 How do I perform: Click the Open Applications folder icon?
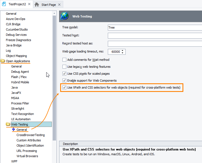[3, 61]
